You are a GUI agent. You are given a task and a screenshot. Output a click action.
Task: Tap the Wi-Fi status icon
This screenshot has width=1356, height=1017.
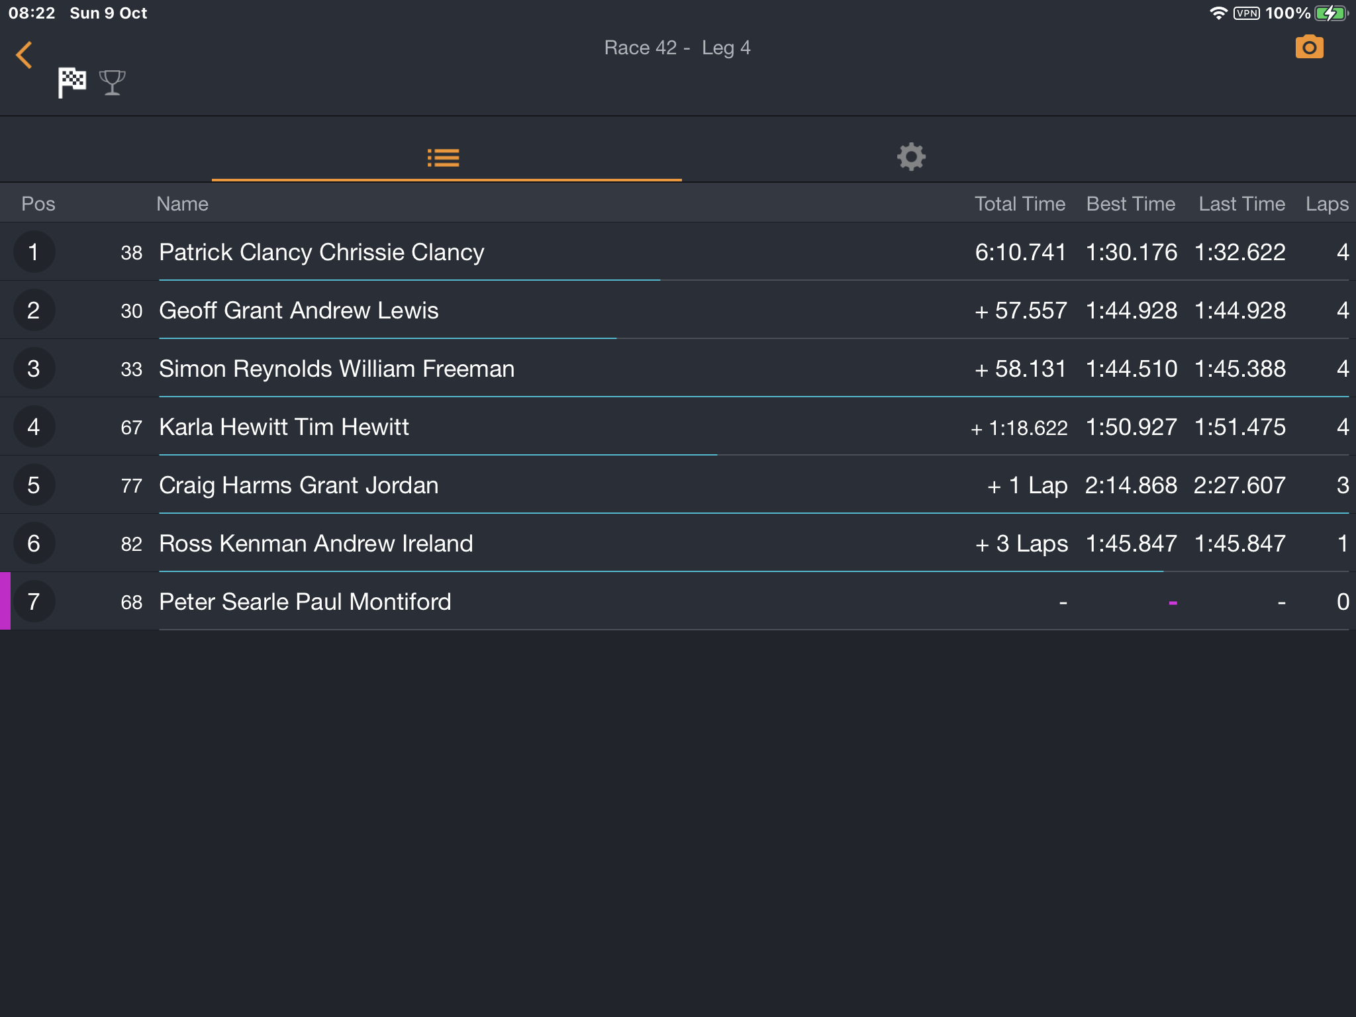(1218, 13)
